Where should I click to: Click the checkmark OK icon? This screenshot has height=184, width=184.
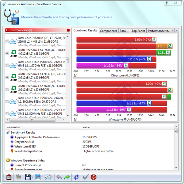[x=86, y=177]
